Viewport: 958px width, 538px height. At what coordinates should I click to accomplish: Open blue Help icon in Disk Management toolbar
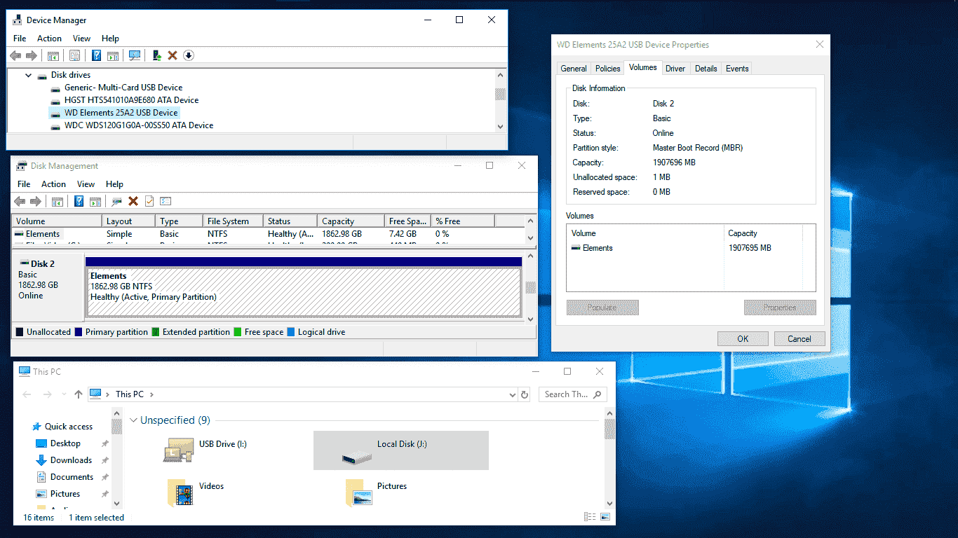79,201
